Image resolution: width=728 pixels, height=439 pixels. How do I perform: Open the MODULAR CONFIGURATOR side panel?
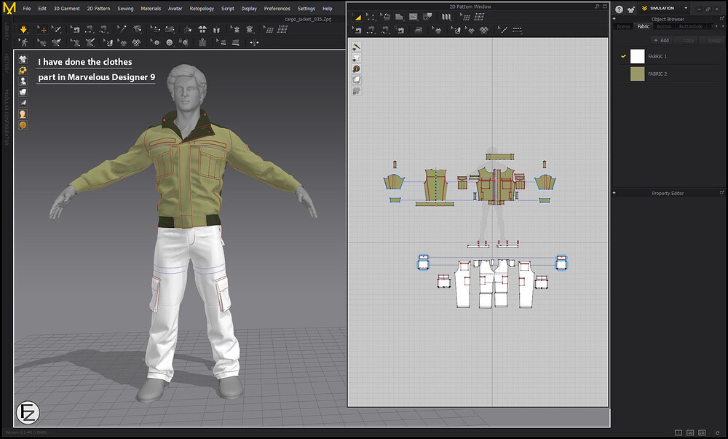tap(7, 117)
